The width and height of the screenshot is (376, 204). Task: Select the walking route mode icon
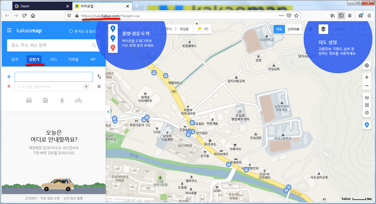click(x=62, y=100)
